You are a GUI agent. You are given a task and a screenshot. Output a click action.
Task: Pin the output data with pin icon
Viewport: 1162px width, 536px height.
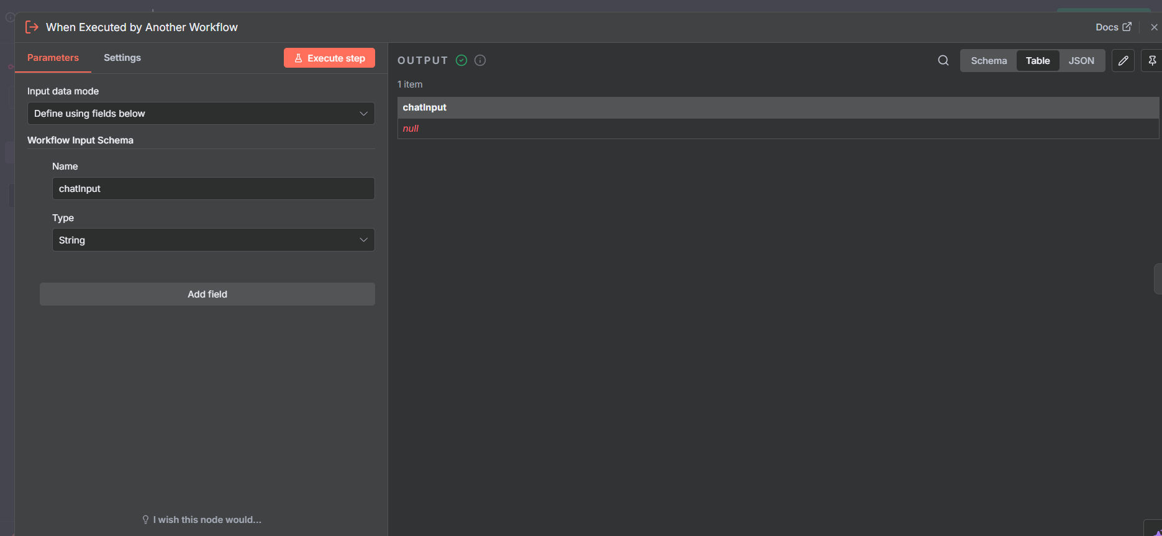pyautogui.click(x=1152, y=60)
